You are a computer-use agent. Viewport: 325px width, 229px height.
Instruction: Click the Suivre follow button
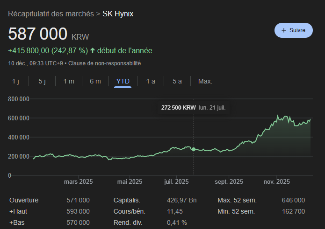coord(293,30)
